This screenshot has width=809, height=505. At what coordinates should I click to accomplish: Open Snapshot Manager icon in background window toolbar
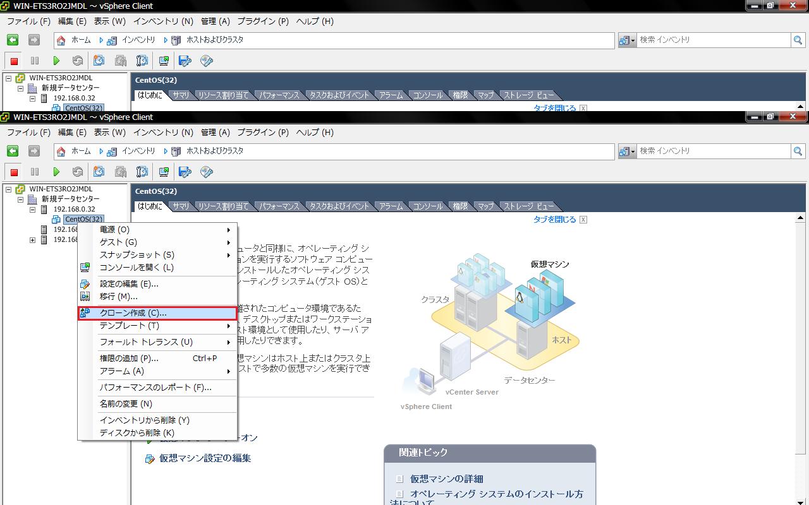pos(142,61)
